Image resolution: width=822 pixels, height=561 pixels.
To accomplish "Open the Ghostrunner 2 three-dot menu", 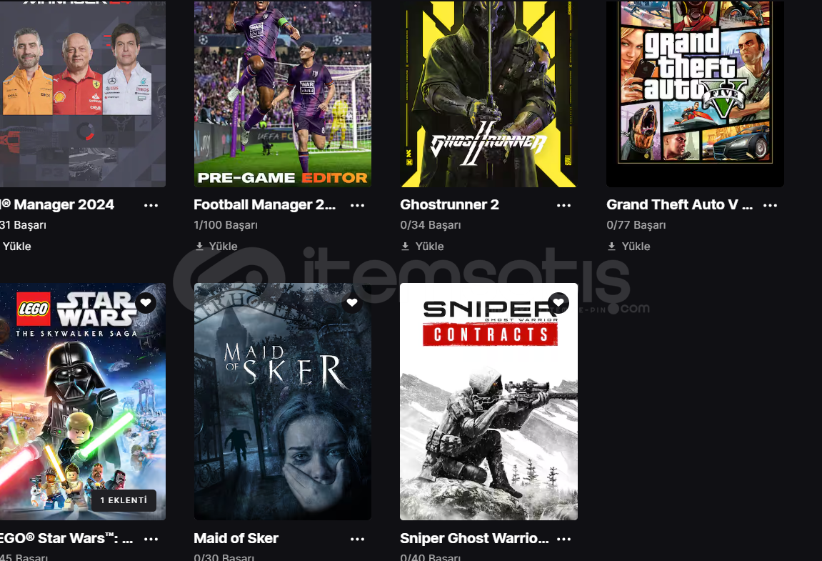I will (564, 205).
